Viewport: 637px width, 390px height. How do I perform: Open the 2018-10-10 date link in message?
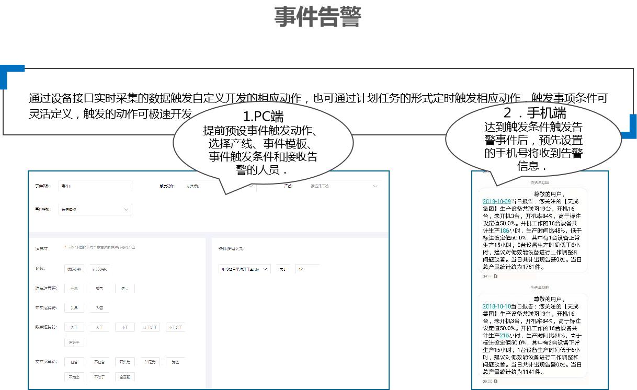[x=497, y=306]
